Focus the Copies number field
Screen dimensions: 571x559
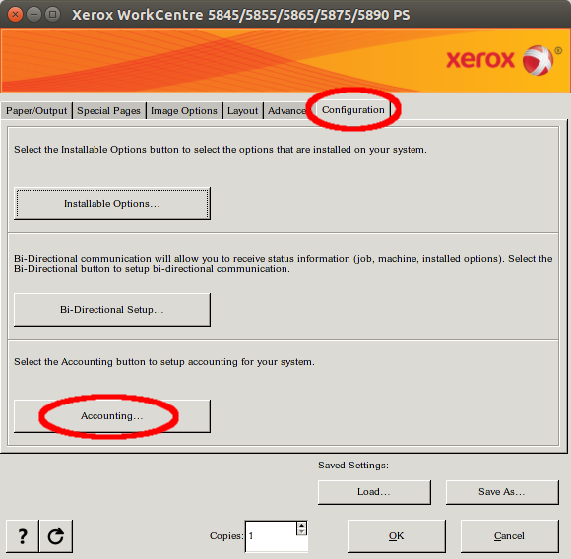[x=272, y=536]
